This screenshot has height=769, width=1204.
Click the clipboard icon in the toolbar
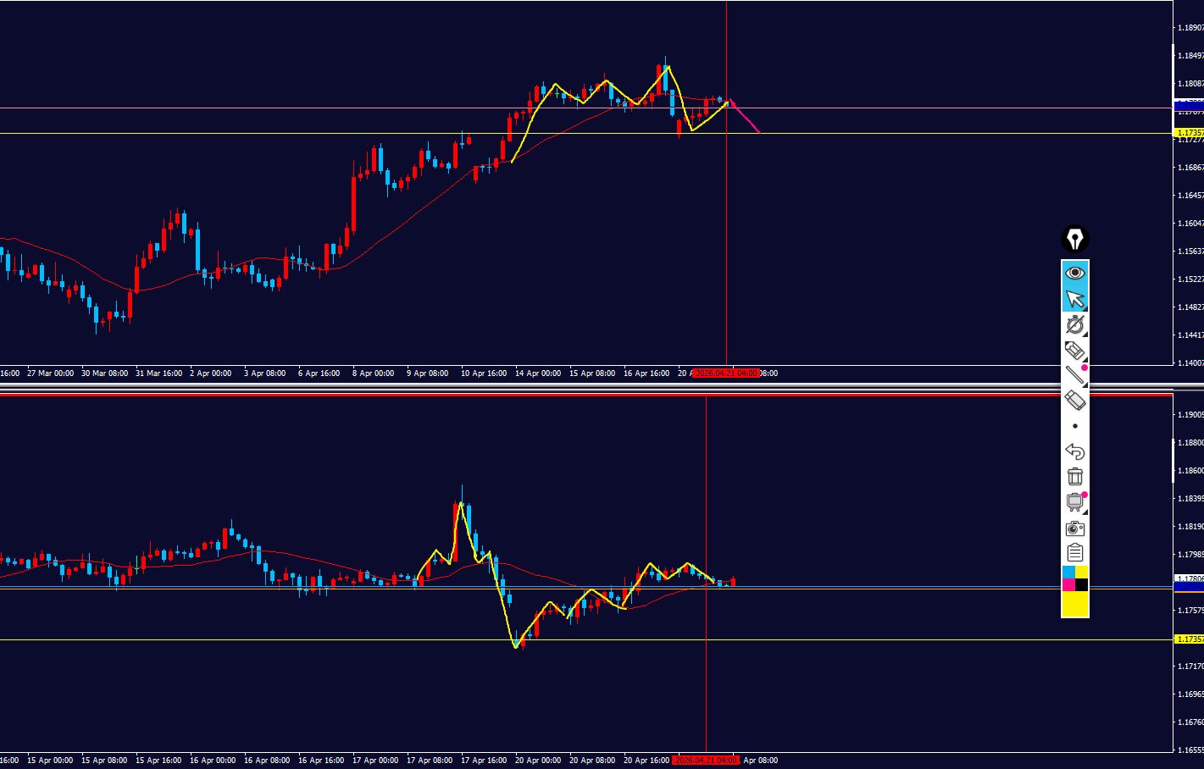click(x=1074, y=553)
